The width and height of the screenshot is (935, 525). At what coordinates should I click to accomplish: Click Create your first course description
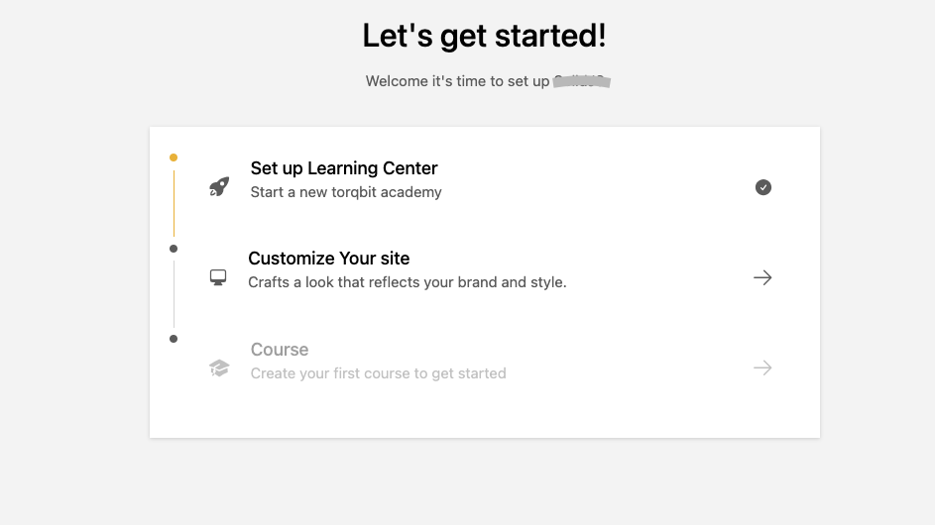[x=378, y=373]
